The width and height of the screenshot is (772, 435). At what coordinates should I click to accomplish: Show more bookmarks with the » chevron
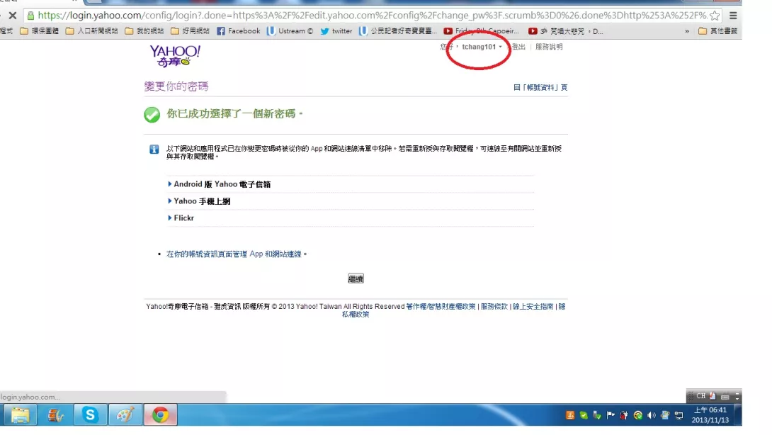[x=686, y=31]
